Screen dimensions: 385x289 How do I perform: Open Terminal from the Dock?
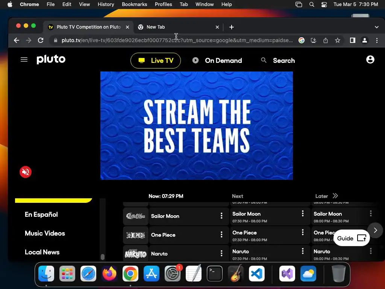[x=215, y=274]
